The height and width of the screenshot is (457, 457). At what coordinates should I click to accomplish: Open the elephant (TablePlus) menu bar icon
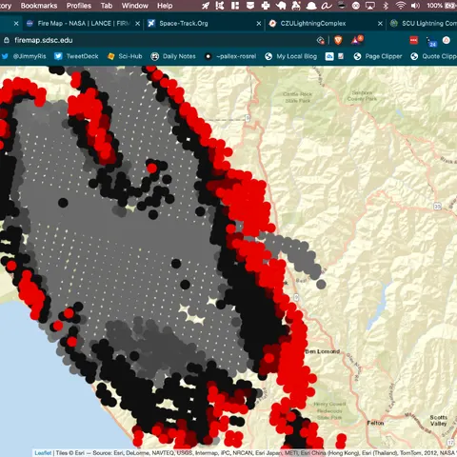(281, 6)
